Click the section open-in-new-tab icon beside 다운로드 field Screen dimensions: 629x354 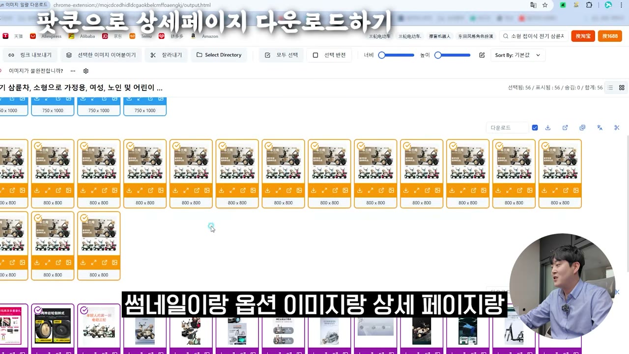565,128
